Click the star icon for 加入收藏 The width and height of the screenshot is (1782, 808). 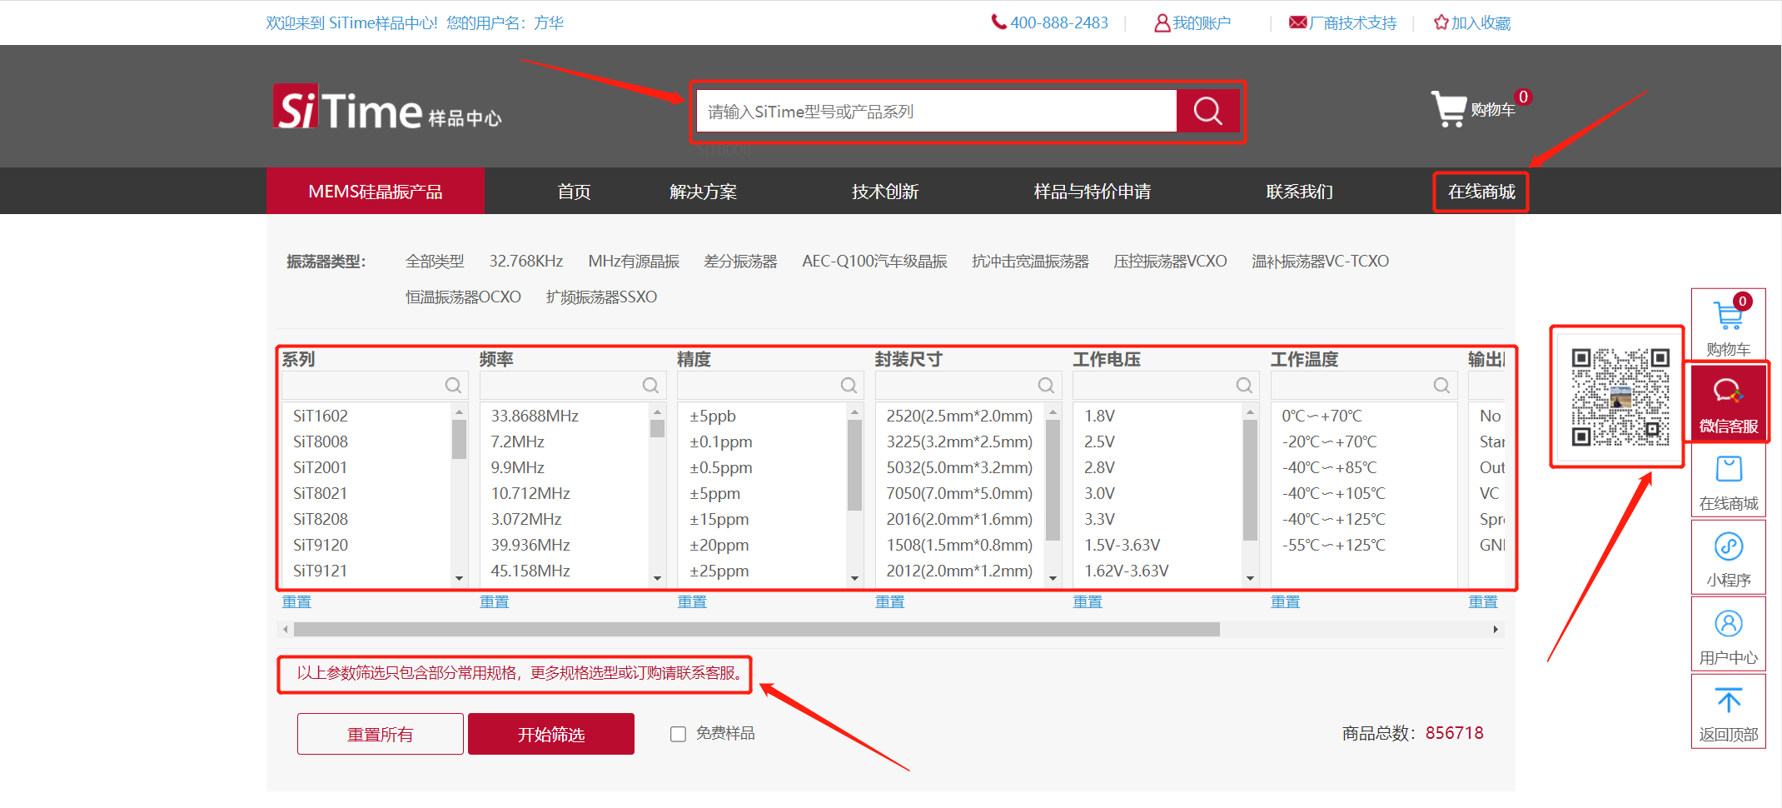point(1441,22)
